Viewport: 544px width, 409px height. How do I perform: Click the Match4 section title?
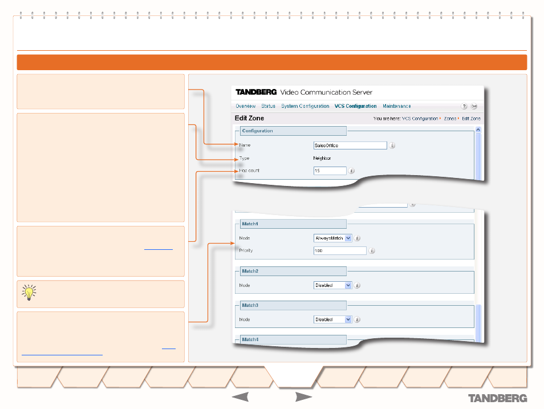tap(250, 339)
